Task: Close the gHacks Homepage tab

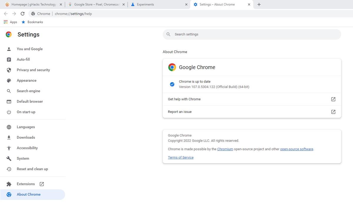Action: [61, 5]
